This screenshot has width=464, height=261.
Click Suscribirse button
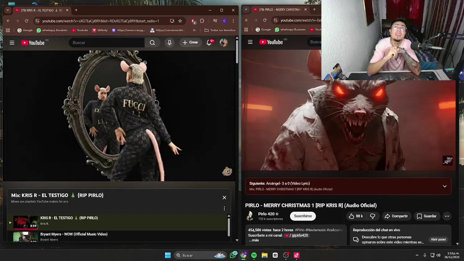pyautogui.click(x=303, y=216)
